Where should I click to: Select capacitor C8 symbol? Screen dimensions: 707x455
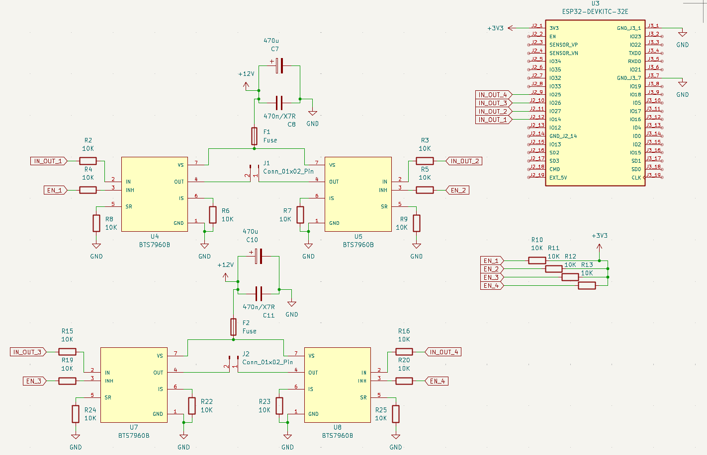[x=279, y=103]
